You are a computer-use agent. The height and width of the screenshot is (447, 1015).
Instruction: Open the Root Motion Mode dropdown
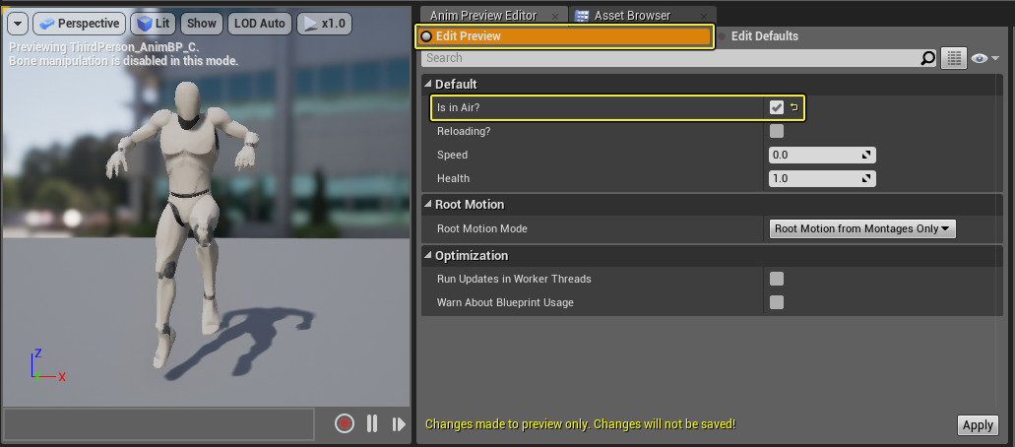click(862, 228)
